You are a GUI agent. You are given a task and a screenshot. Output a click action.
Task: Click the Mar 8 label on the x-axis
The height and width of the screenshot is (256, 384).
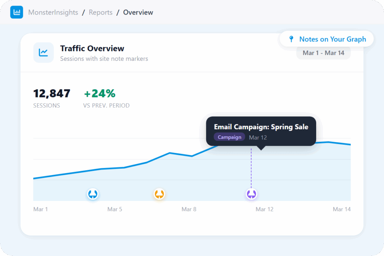click(x=189, y=209)
